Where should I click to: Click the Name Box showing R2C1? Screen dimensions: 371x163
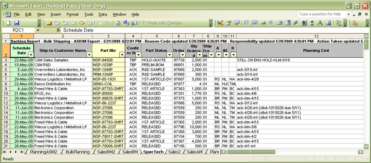click(x=18, y=30)
